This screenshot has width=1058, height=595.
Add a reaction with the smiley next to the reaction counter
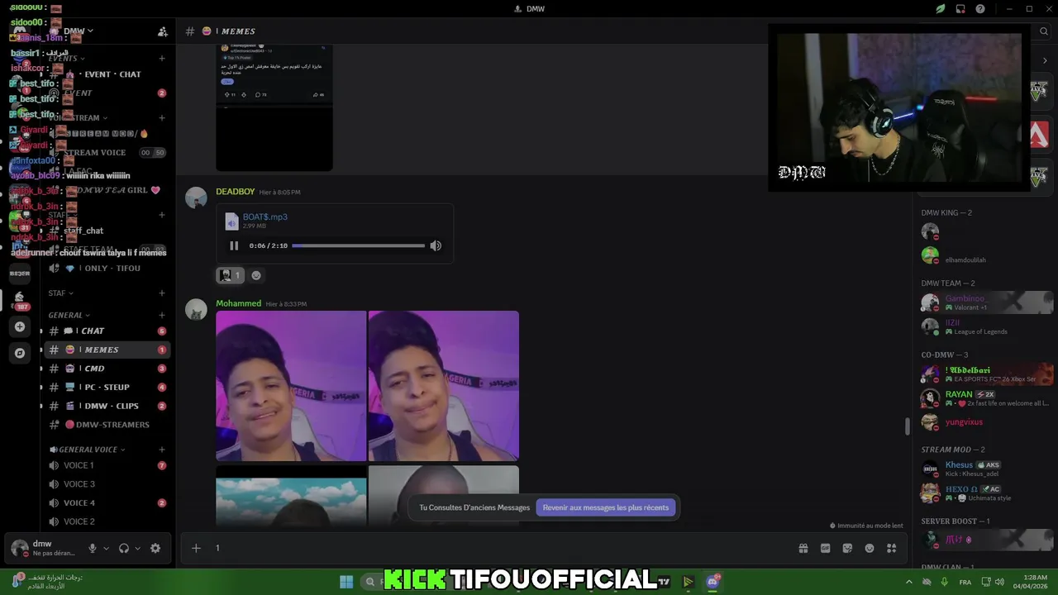(256, 275)
